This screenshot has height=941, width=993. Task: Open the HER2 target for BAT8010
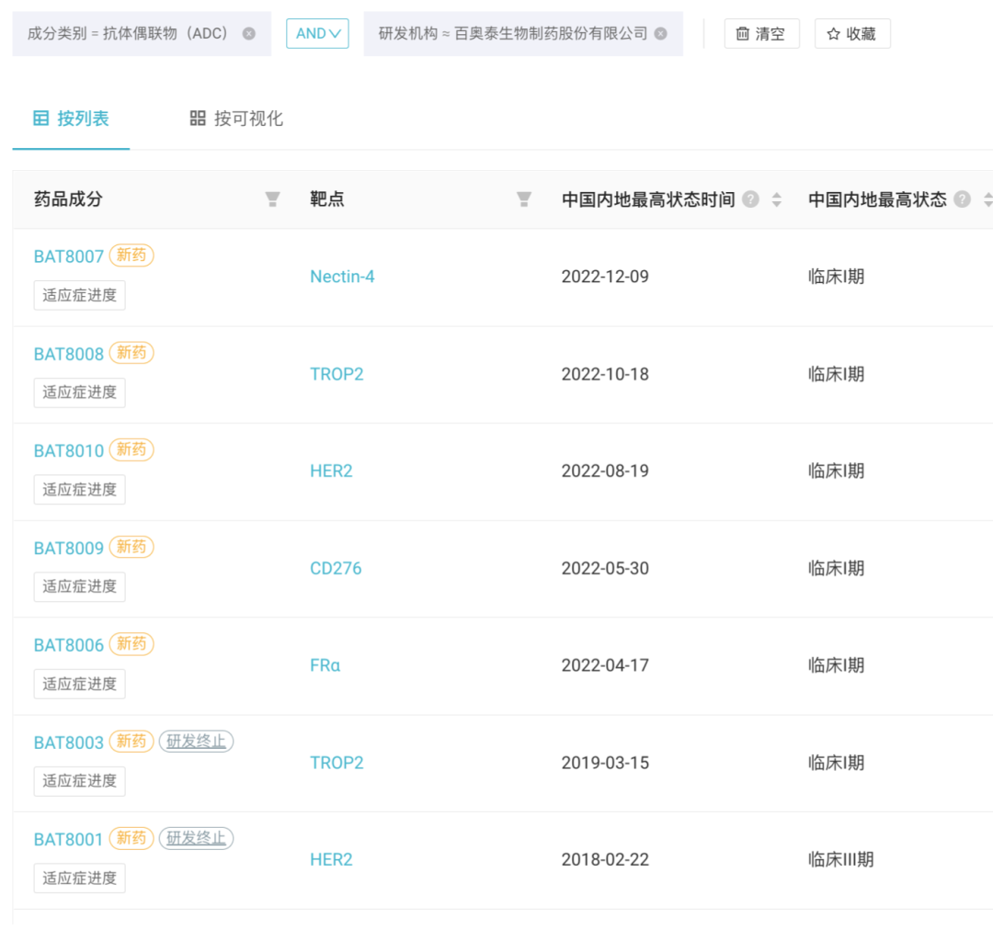tap(331, 470)
